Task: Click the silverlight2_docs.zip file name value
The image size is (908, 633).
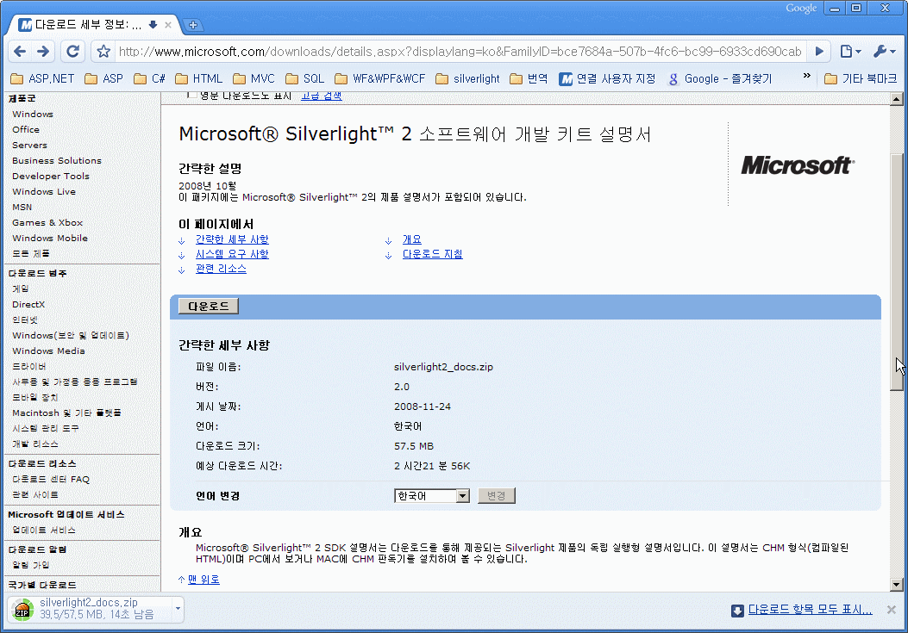Action: (x=443, y=367)
